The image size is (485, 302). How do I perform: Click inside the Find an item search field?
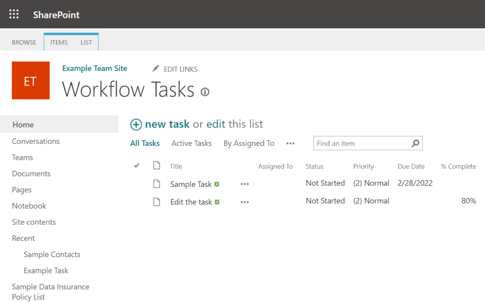click(x=360, y=143)
